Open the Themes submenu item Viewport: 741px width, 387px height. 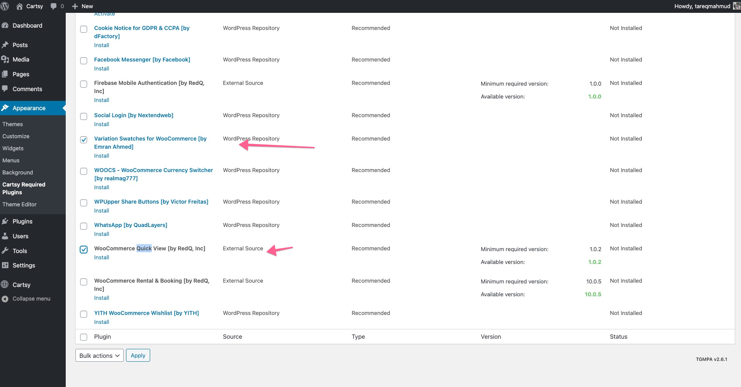tap(12, 124)
